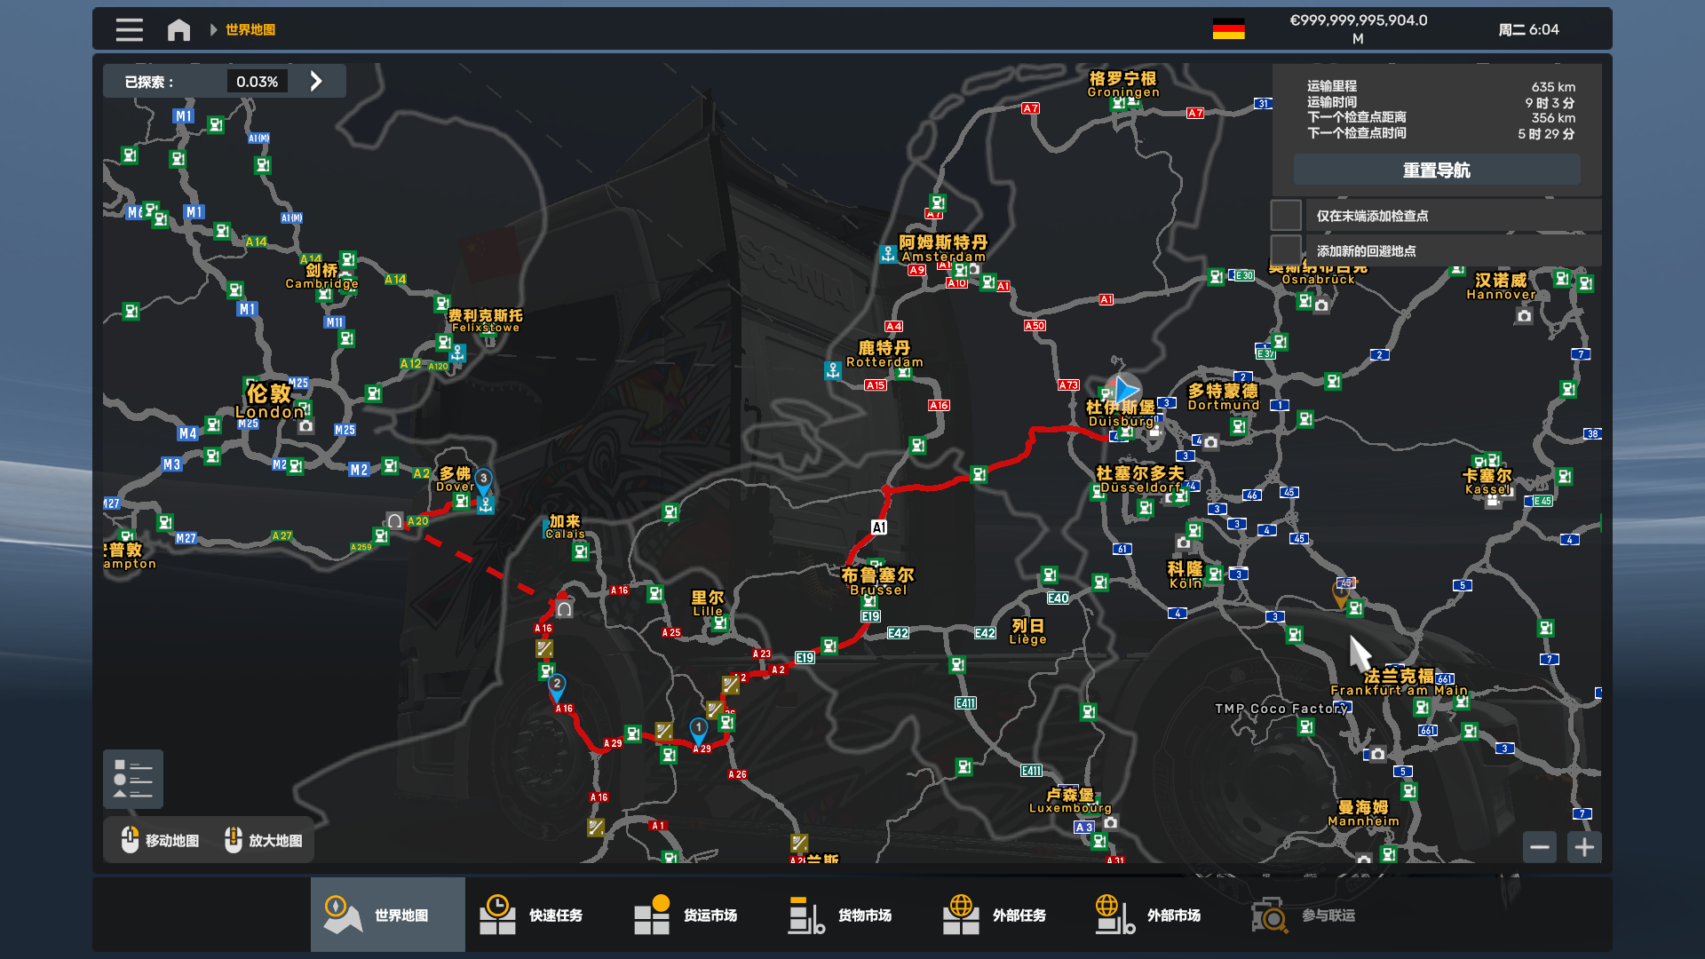Click the 里尔 Lille city label
The width and height of the screenshot is (1705, 959).
click(x=708, y=603)
